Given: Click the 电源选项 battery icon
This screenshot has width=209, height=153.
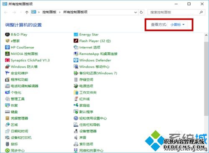Looking at the screenshot, I should coord(76,86).
